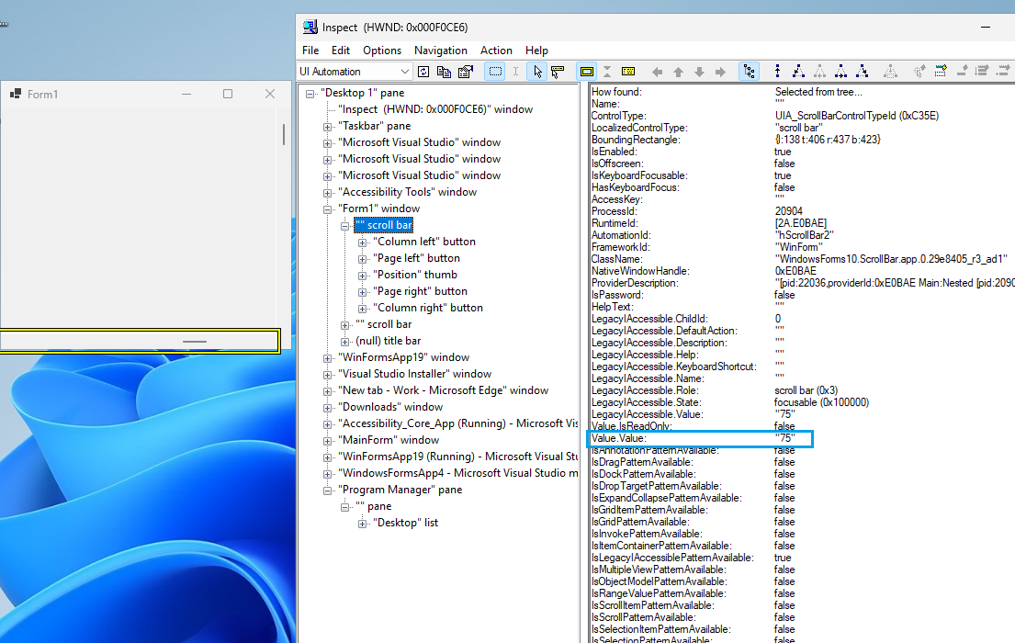Select "New tab - Work - Microsoft Edge" tree item
The width and height of the screenshot is (1015, 643).
click(x=444, y=389)
